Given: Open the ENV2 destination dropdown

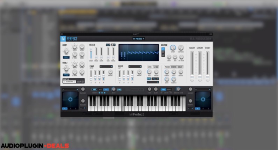Looking at the screenshot, I should point(135,66).
